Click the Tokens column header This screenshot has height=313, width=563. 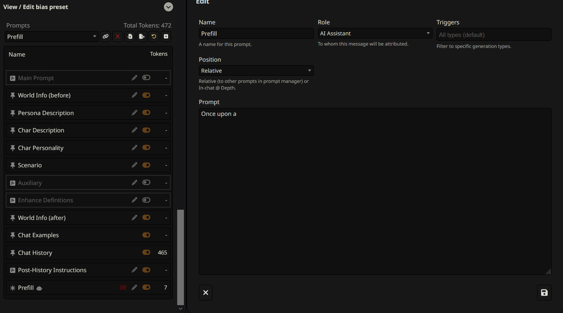[x=159, y=54]
